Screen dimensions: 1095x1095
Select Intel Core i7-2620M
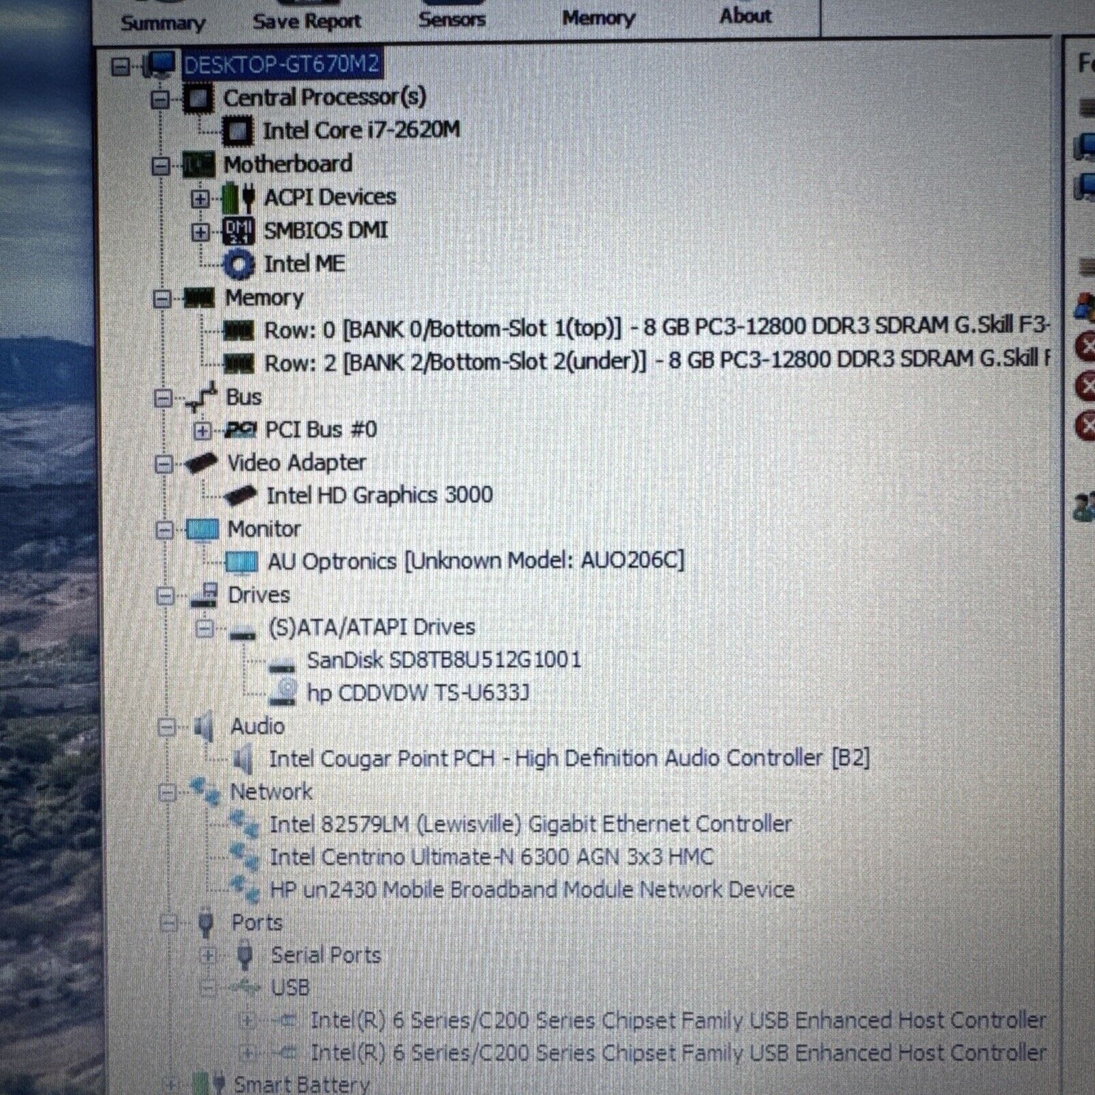coord(362,130)
